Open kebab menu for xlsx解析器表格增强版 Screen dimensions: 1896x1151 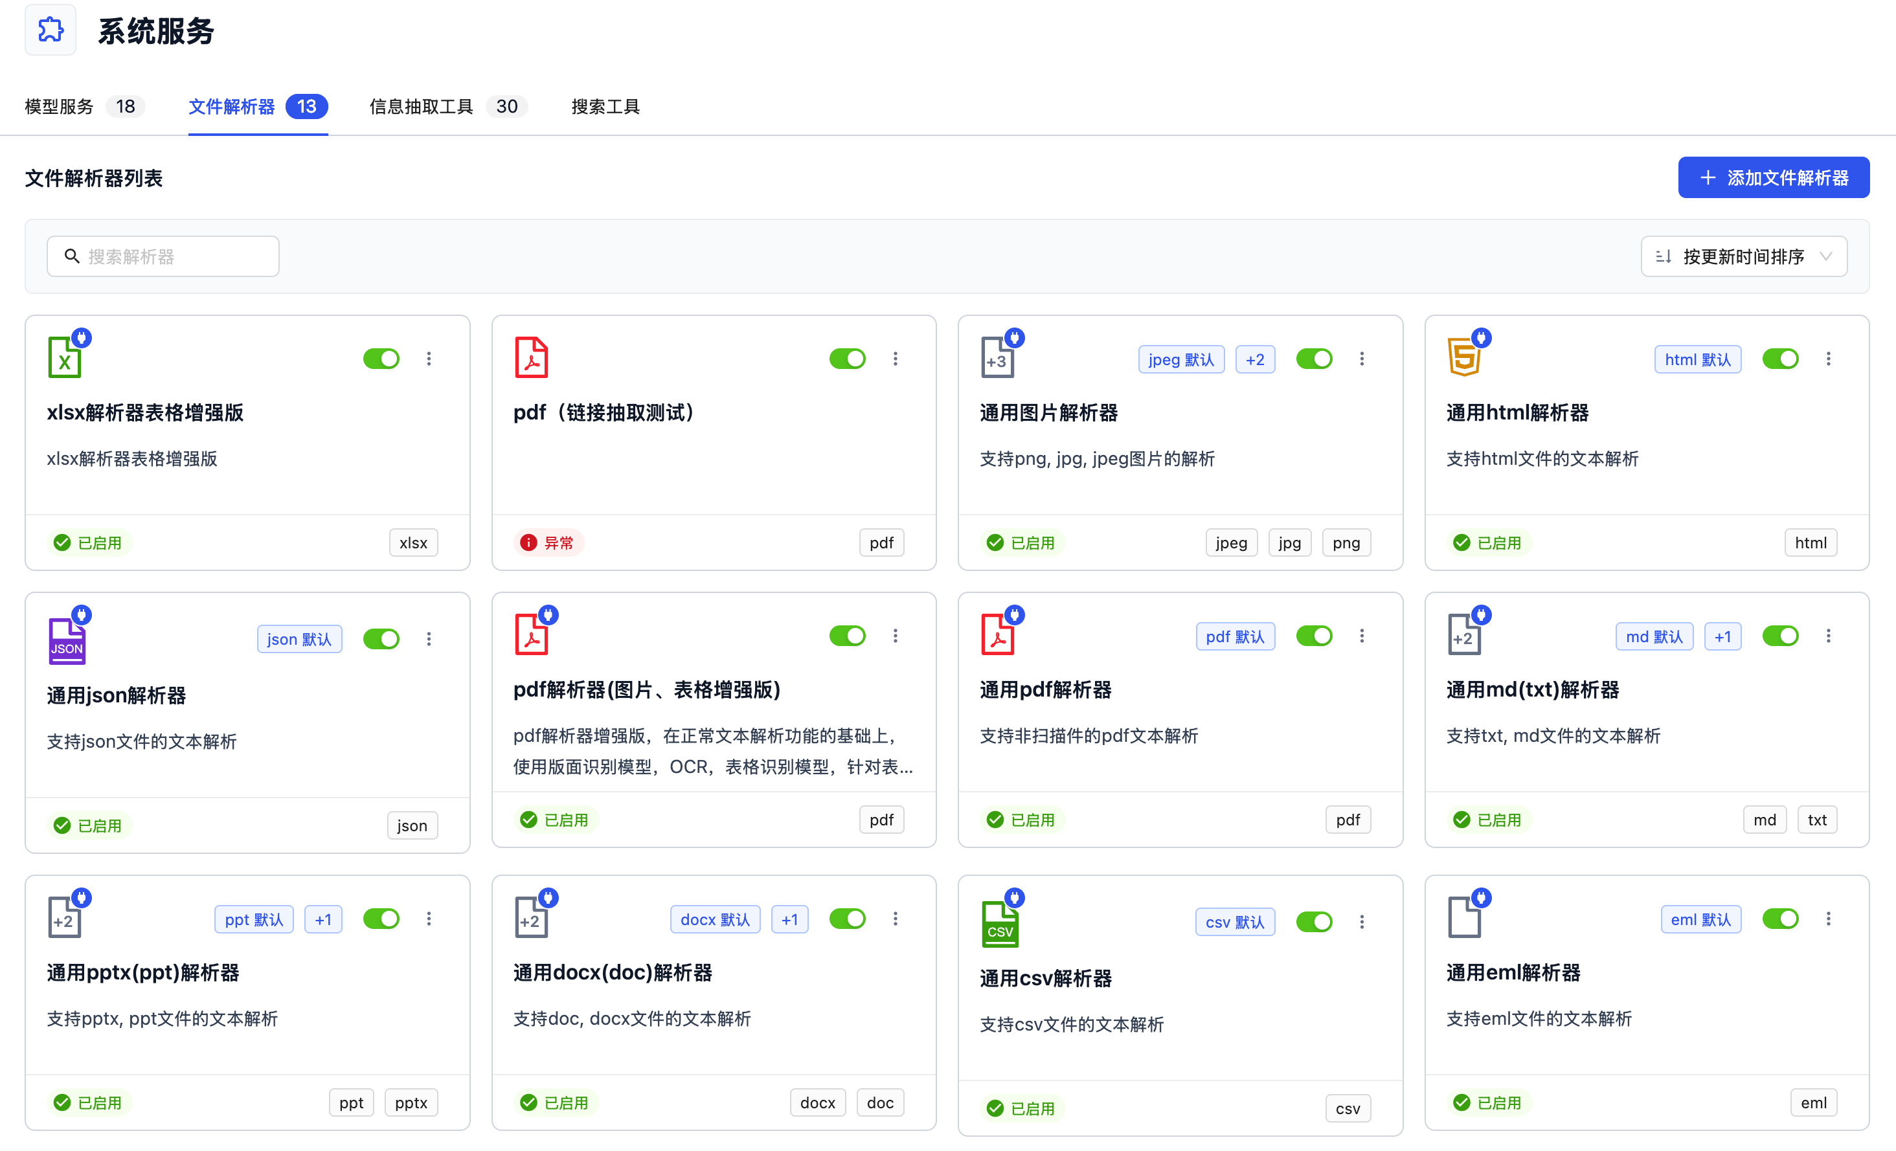(429, 359)
